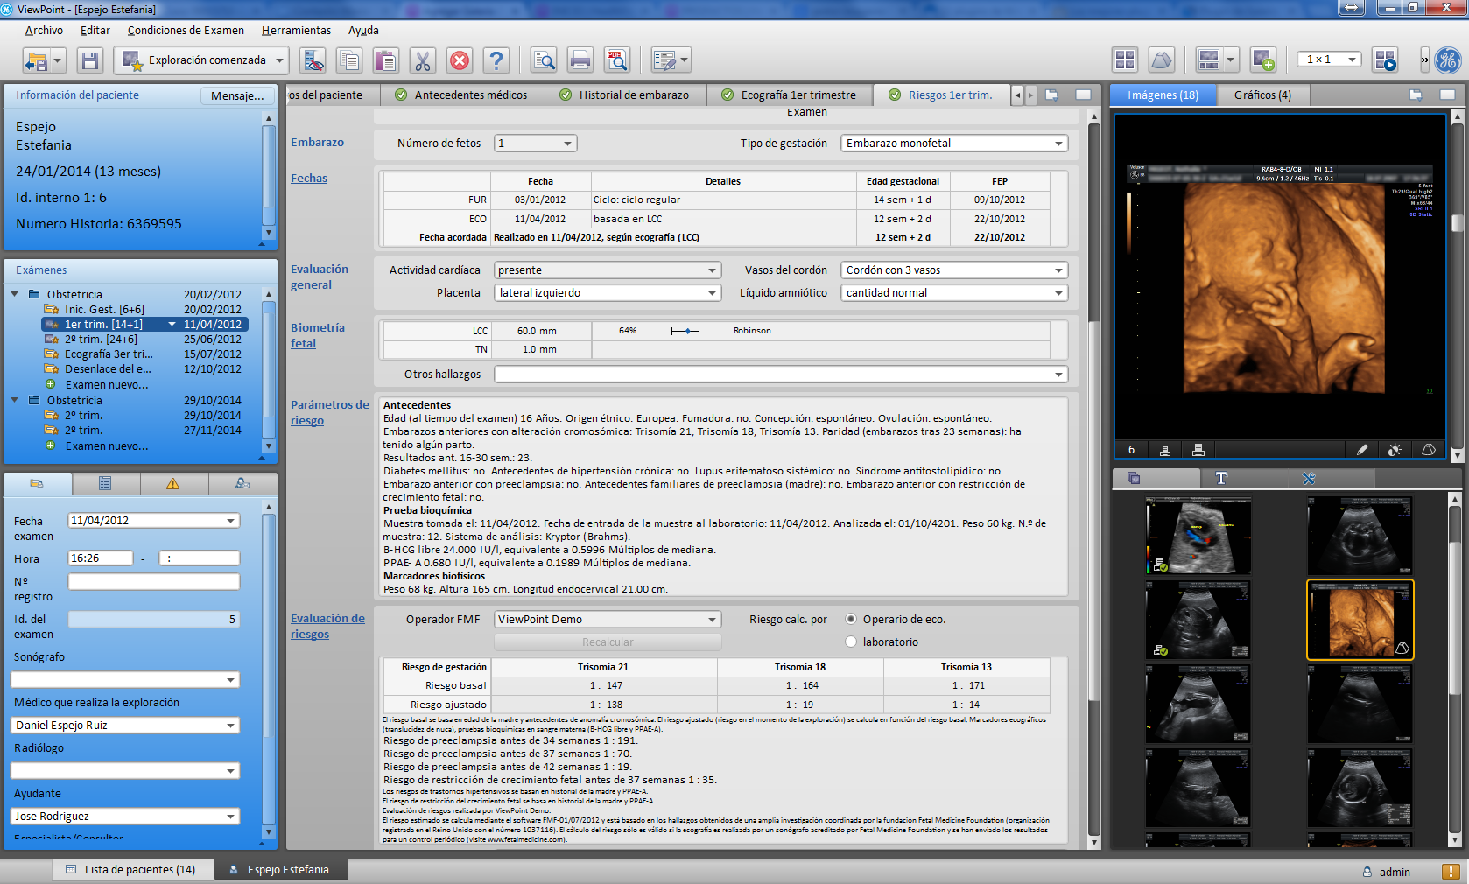Click the red cancel X icon
Viewport: 1469px width, 884px height.
coord(459,60)
